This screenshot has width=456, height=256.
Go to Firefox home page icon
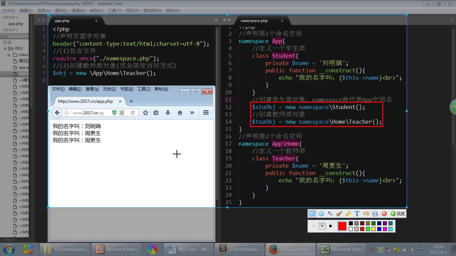point(180,113)
